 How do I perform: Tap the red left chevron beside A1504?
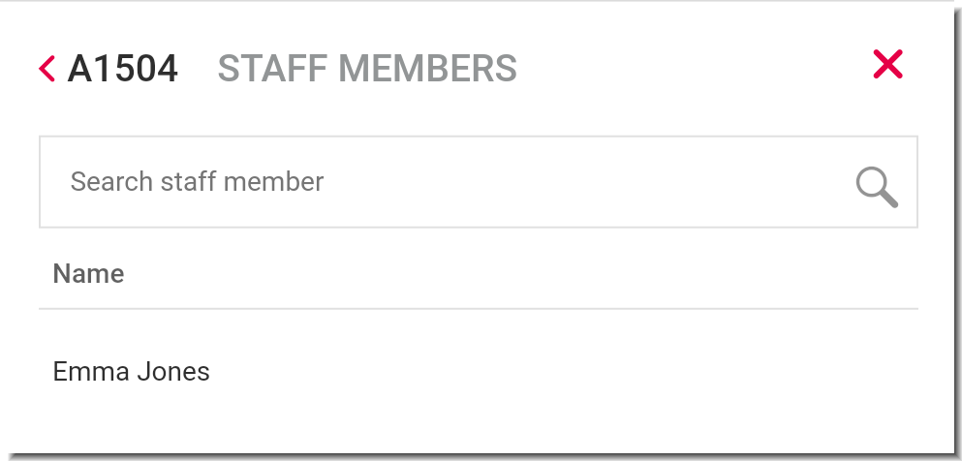click(47, 68)
